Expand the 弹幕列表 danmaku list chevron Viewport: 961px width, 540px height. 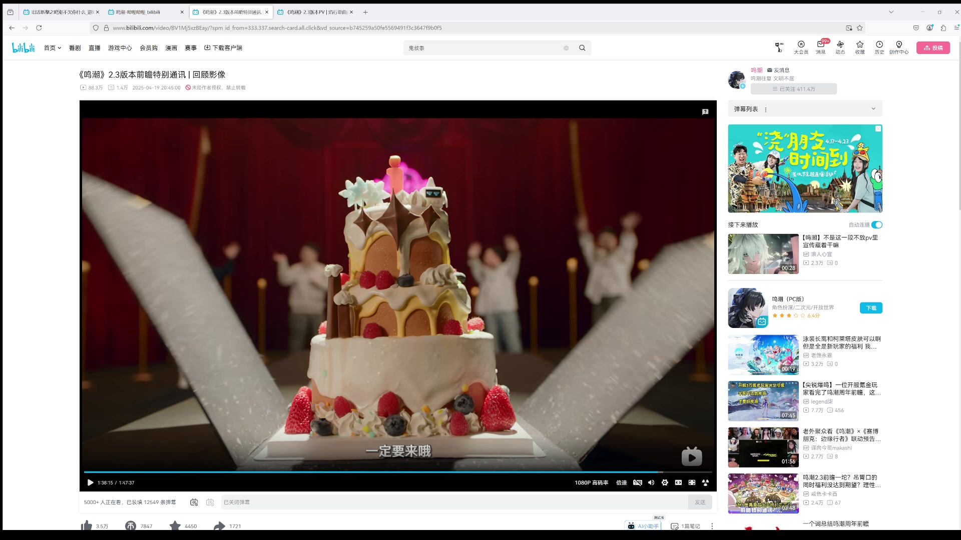click(x=873, y=109)
